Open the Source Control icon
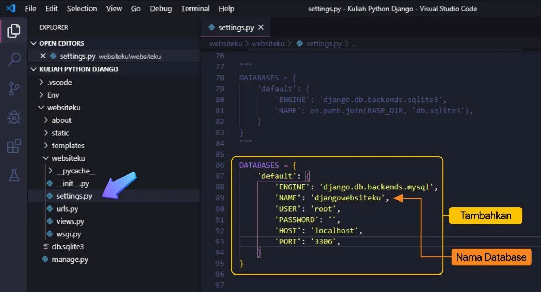541x292 pixels. pyautogui.click(x=14, y=88)
